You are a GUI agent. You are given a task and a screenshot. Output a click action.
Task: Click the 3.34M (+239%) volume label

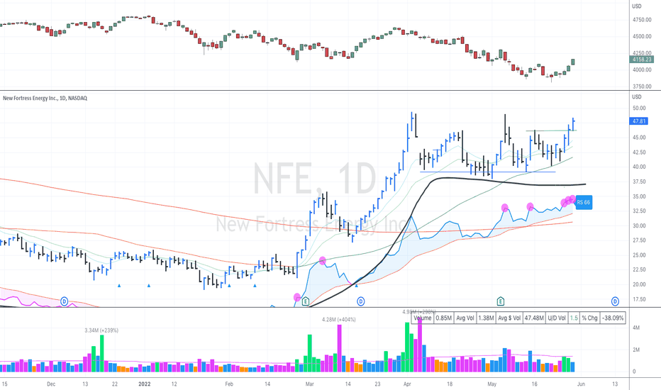point(101,330)
